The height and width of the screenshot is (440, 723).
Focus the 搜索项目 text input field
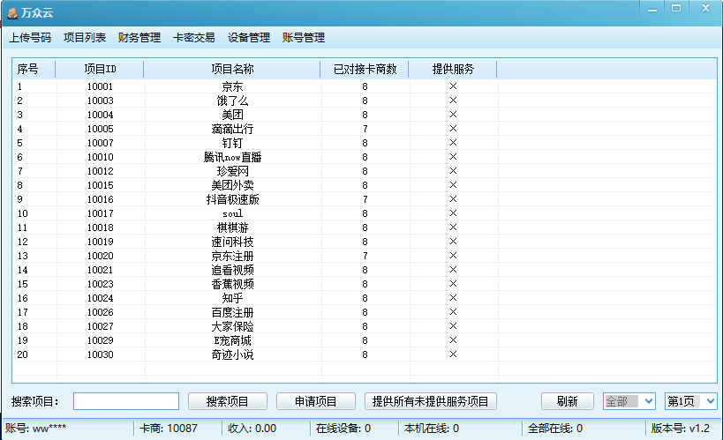[x=126, y=401]
